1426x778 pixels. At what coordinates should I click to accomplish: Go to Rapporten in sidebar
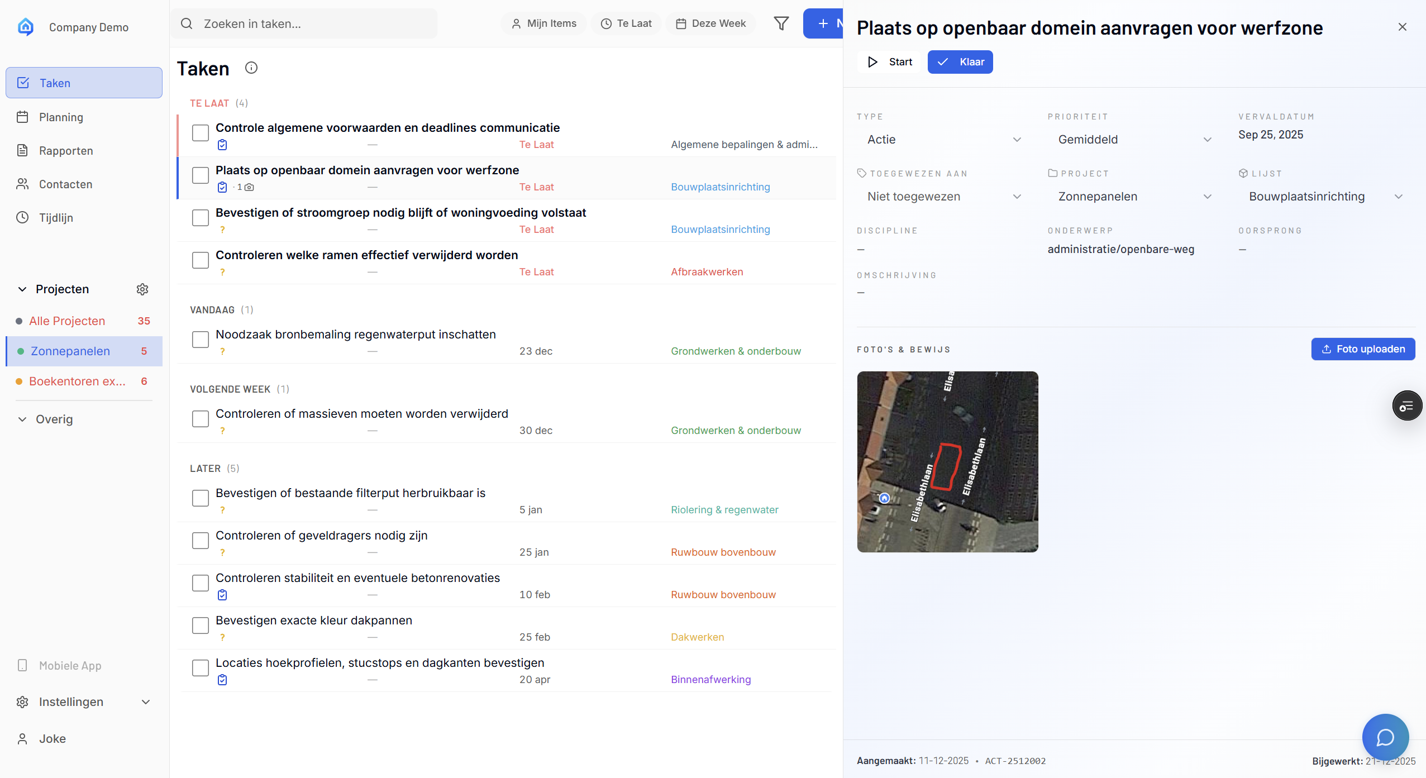(66, 151)
